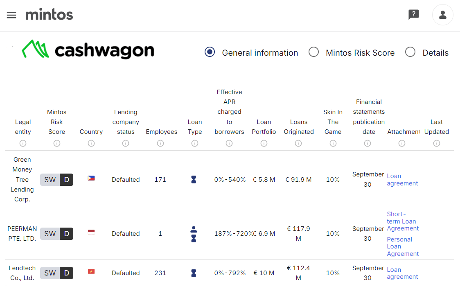
Task: Click SW D risk score badge for PEERMAN PTE. LTD.
Action: point(56,234)
